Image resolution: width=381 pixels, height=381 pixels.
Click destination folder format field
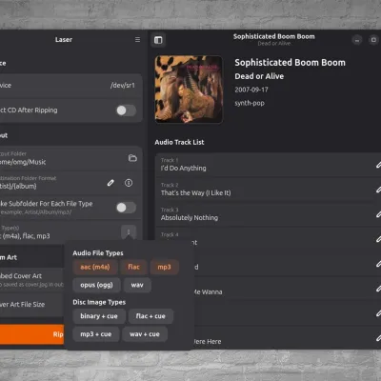[x=70, y=183]
